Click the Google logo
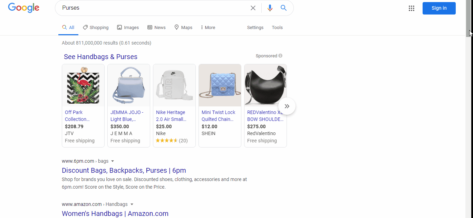Image resolution: width=473 pixels, height=218 pixels. 23,8
